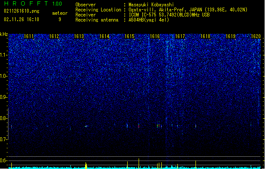This screenshot has height=169, width=265.
Task: Click the 0.6 kHz frequency label
Action: 4,161
